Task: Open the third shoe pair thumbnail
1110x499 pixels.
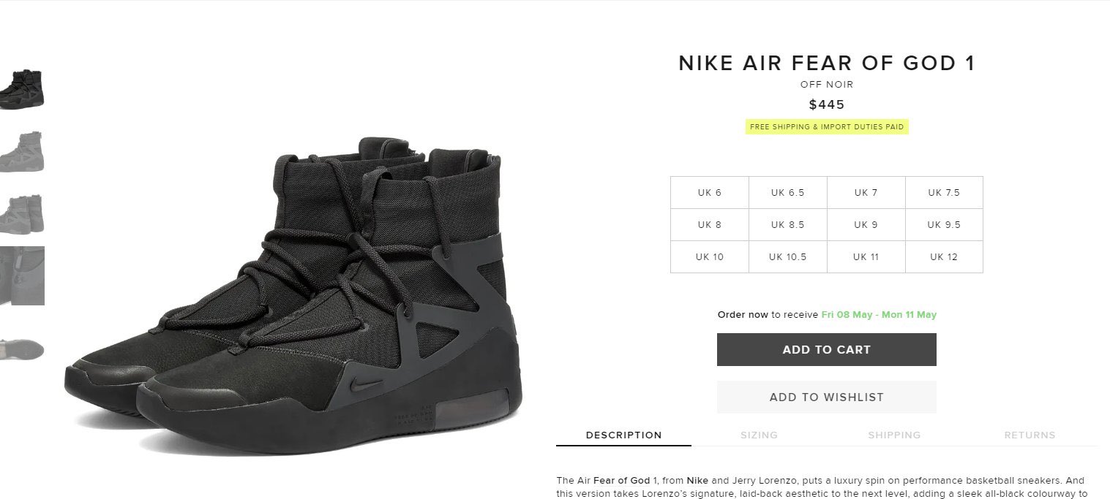Action: pyautogui.click(x=22, y=214)
